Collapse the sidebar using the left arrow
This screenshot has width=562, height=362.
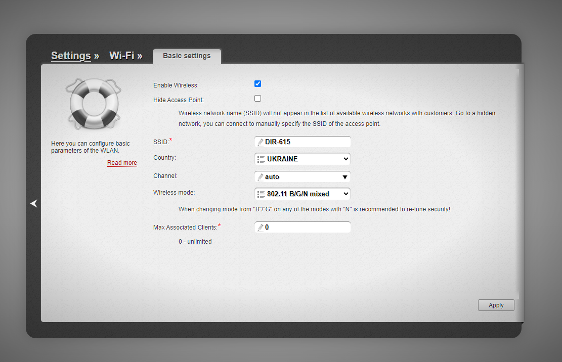pos(33,203)
